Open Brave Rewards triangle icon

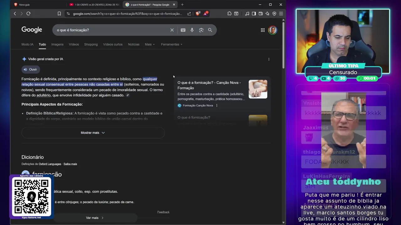point(205,13)
